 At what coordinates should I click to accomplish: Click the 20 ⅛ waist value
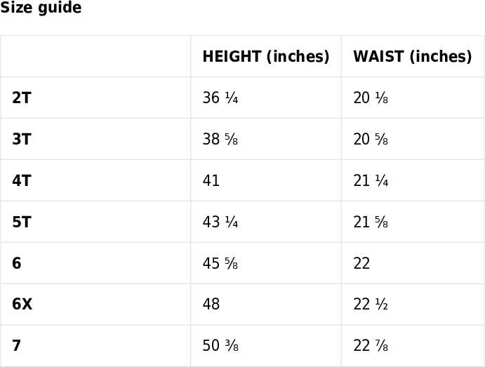pos(371,98)
